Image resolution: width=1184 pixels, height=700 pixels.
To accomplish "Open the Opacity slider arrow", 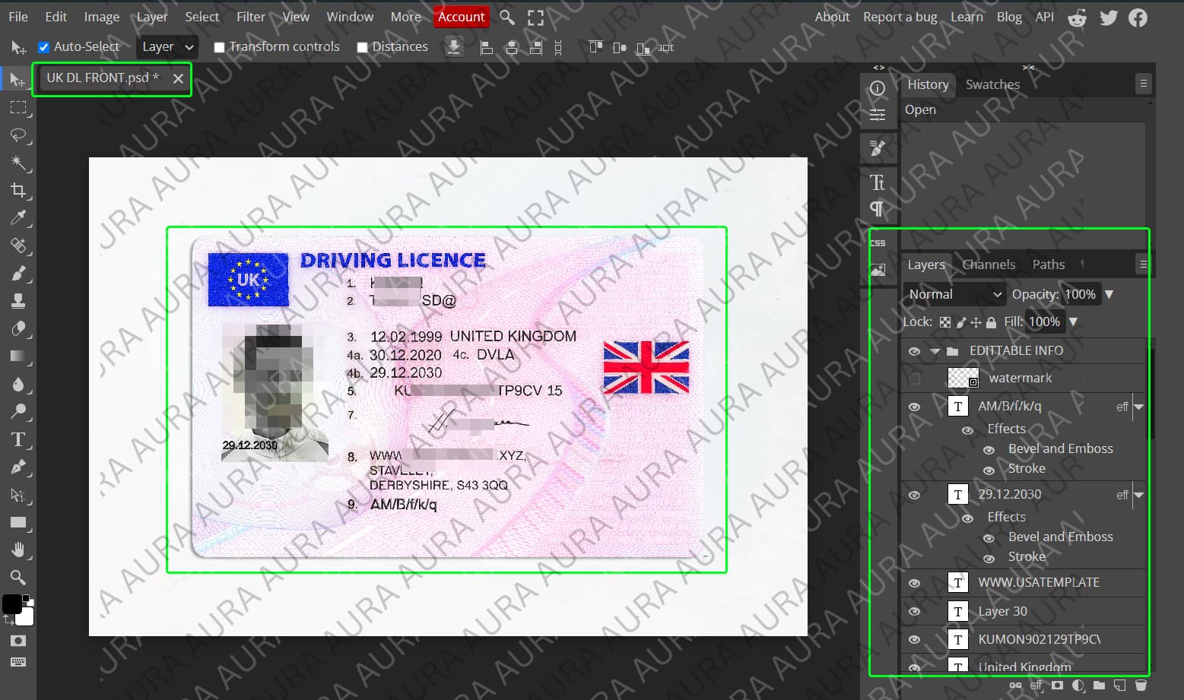I will click(x=1109, y=294).
